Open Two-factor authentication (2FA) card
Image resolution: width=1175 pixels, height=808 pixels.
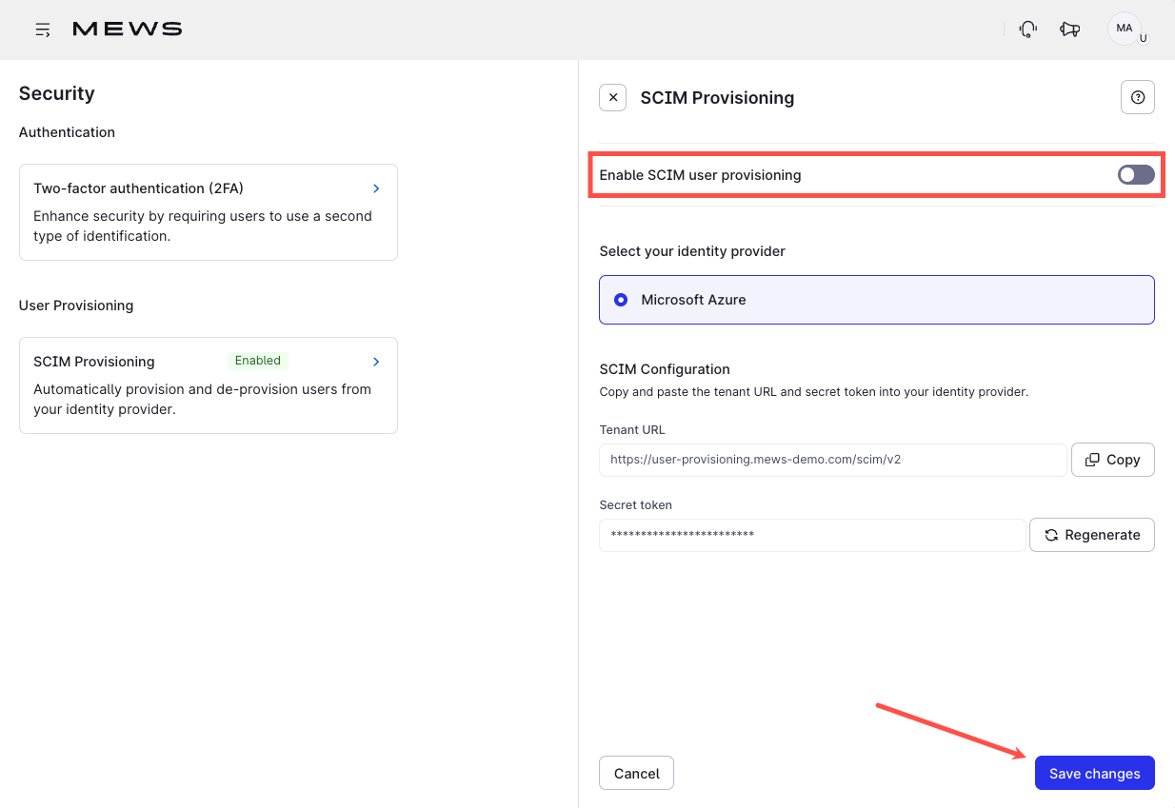[208, 212]
